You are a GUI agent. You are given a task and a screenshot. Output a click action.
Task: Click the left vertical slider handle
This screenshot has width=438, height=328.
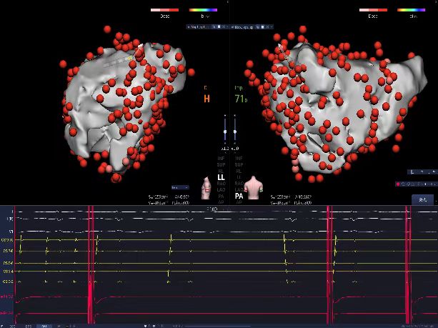pos(225,132)
